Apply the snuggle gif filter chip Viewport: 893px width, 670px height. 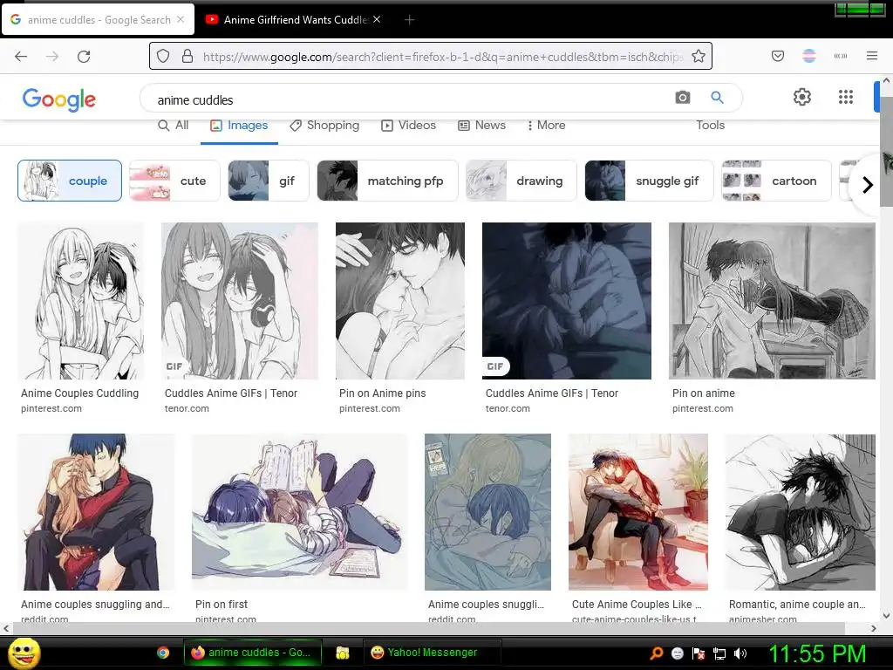click(649, 181)
